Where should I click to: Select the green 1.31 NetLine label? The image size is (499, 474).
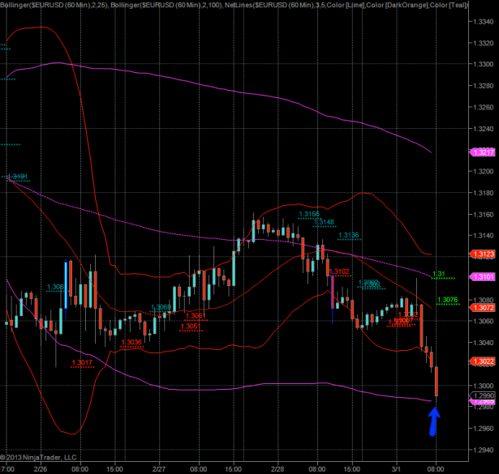pyautogui.click(x=439, y=274)
